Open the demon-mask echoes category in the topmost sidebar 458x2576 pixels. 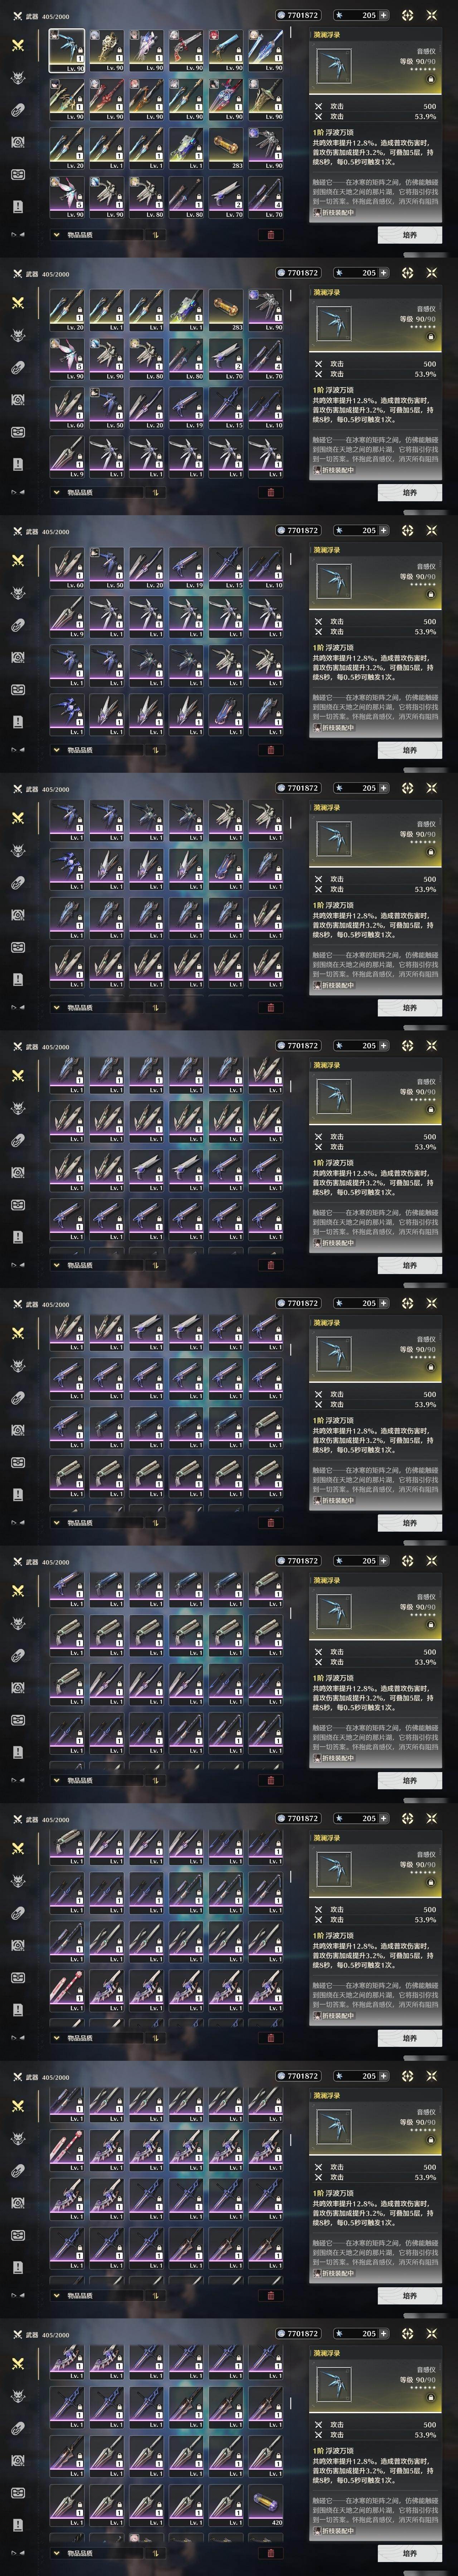[x=17, y=78]
